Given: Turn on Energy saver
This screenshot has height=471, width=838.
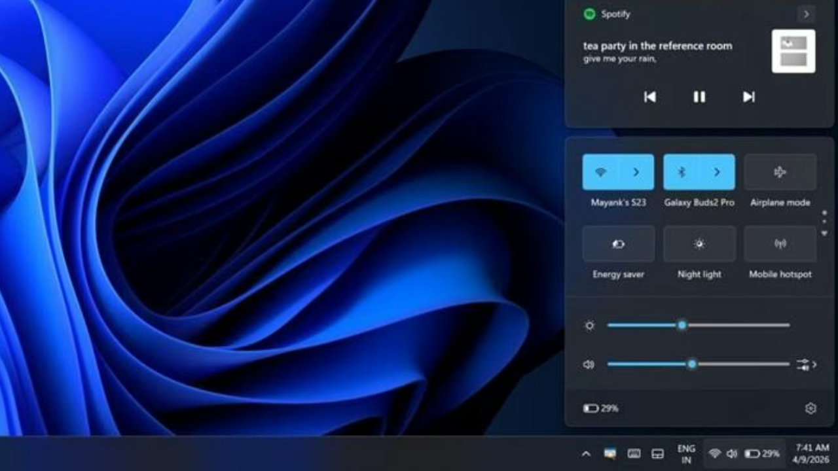Looking at the screenshot, I should (x=618, y=243).
